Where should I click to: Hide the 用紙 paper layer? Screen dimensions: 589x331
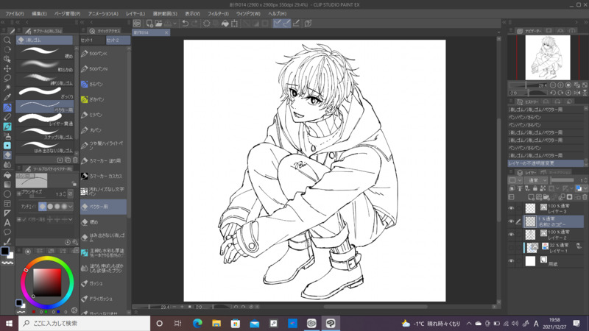[511, 261]
